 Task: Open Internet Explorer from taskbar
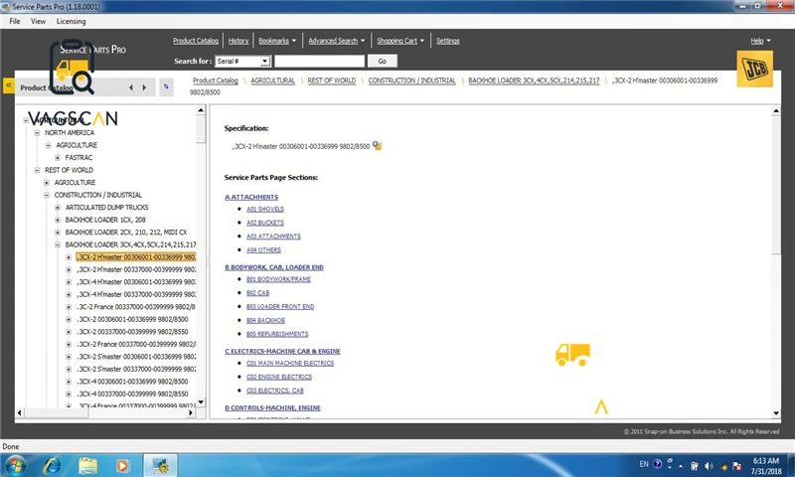(x=53, y=465)
